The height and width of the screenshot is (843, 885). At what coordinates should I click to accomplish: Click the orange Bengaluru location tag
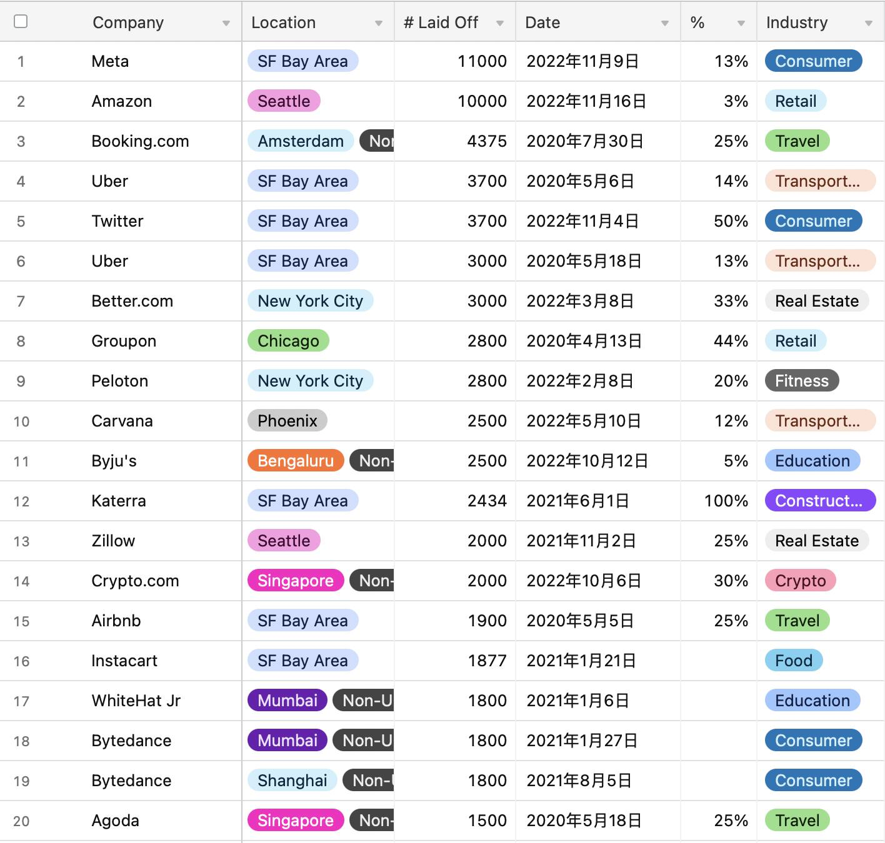[x=296, y=461]
